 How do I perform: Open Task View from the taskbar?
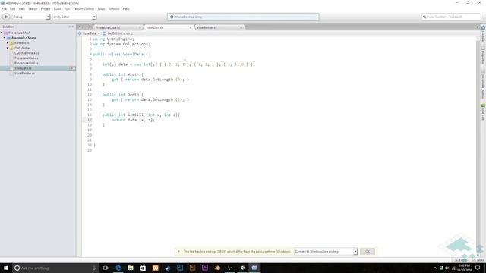coord(106,268)
